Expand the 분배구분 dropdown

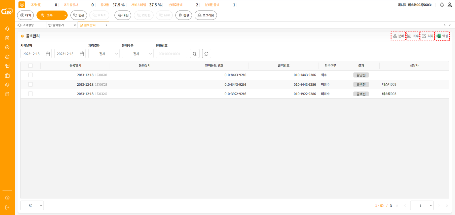tap(138, 54)
